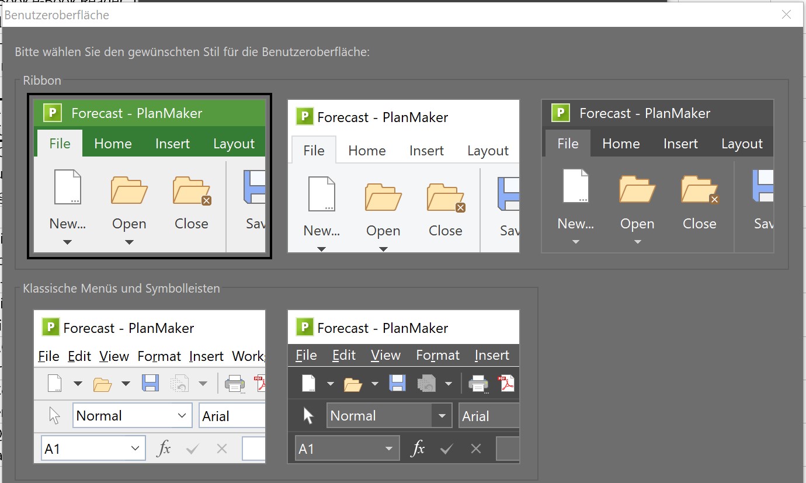Click PDF export icon in dark classic preview
This screenshot has width=806, height=483.
[x=506, y=383]
